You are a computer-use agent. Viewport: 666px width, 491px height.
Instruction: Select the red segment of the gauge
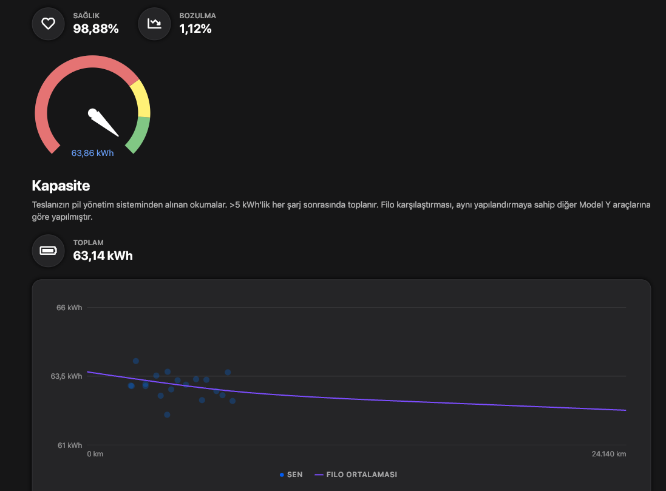pos(55,85)
